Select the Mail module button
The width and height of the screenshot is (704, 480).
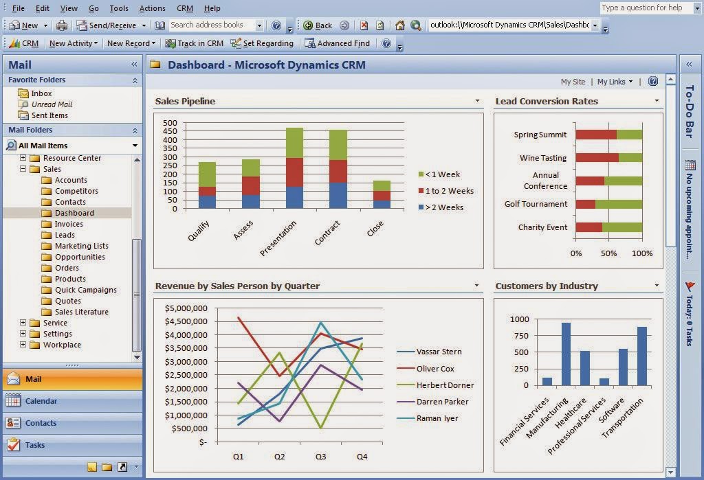(73, 378)
